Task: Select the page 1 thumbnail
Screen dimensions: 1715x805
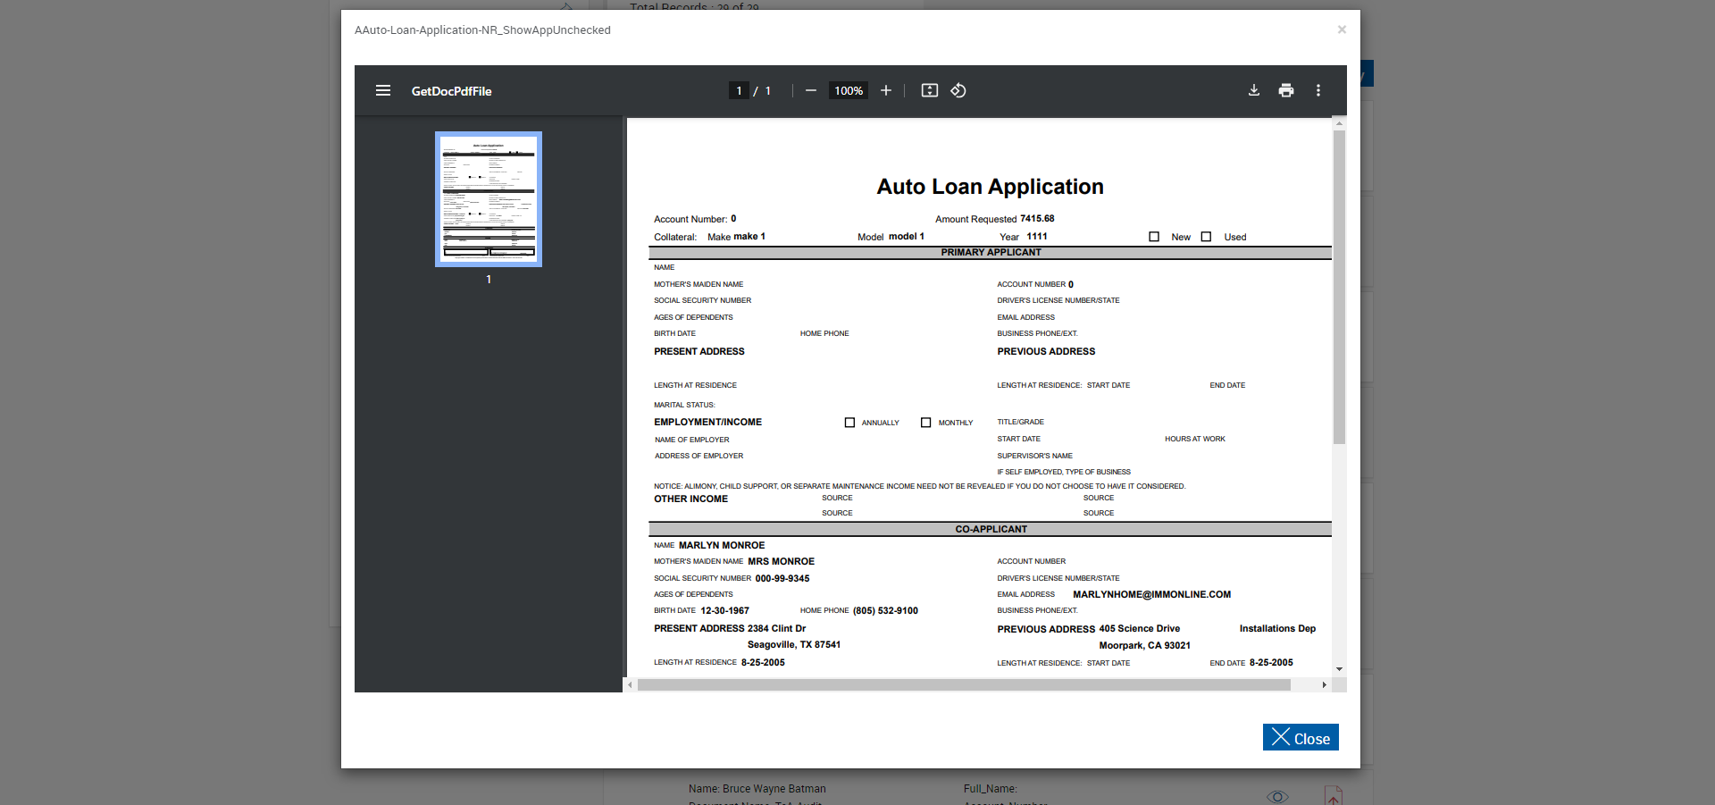Action: click(x=489, y=199)
